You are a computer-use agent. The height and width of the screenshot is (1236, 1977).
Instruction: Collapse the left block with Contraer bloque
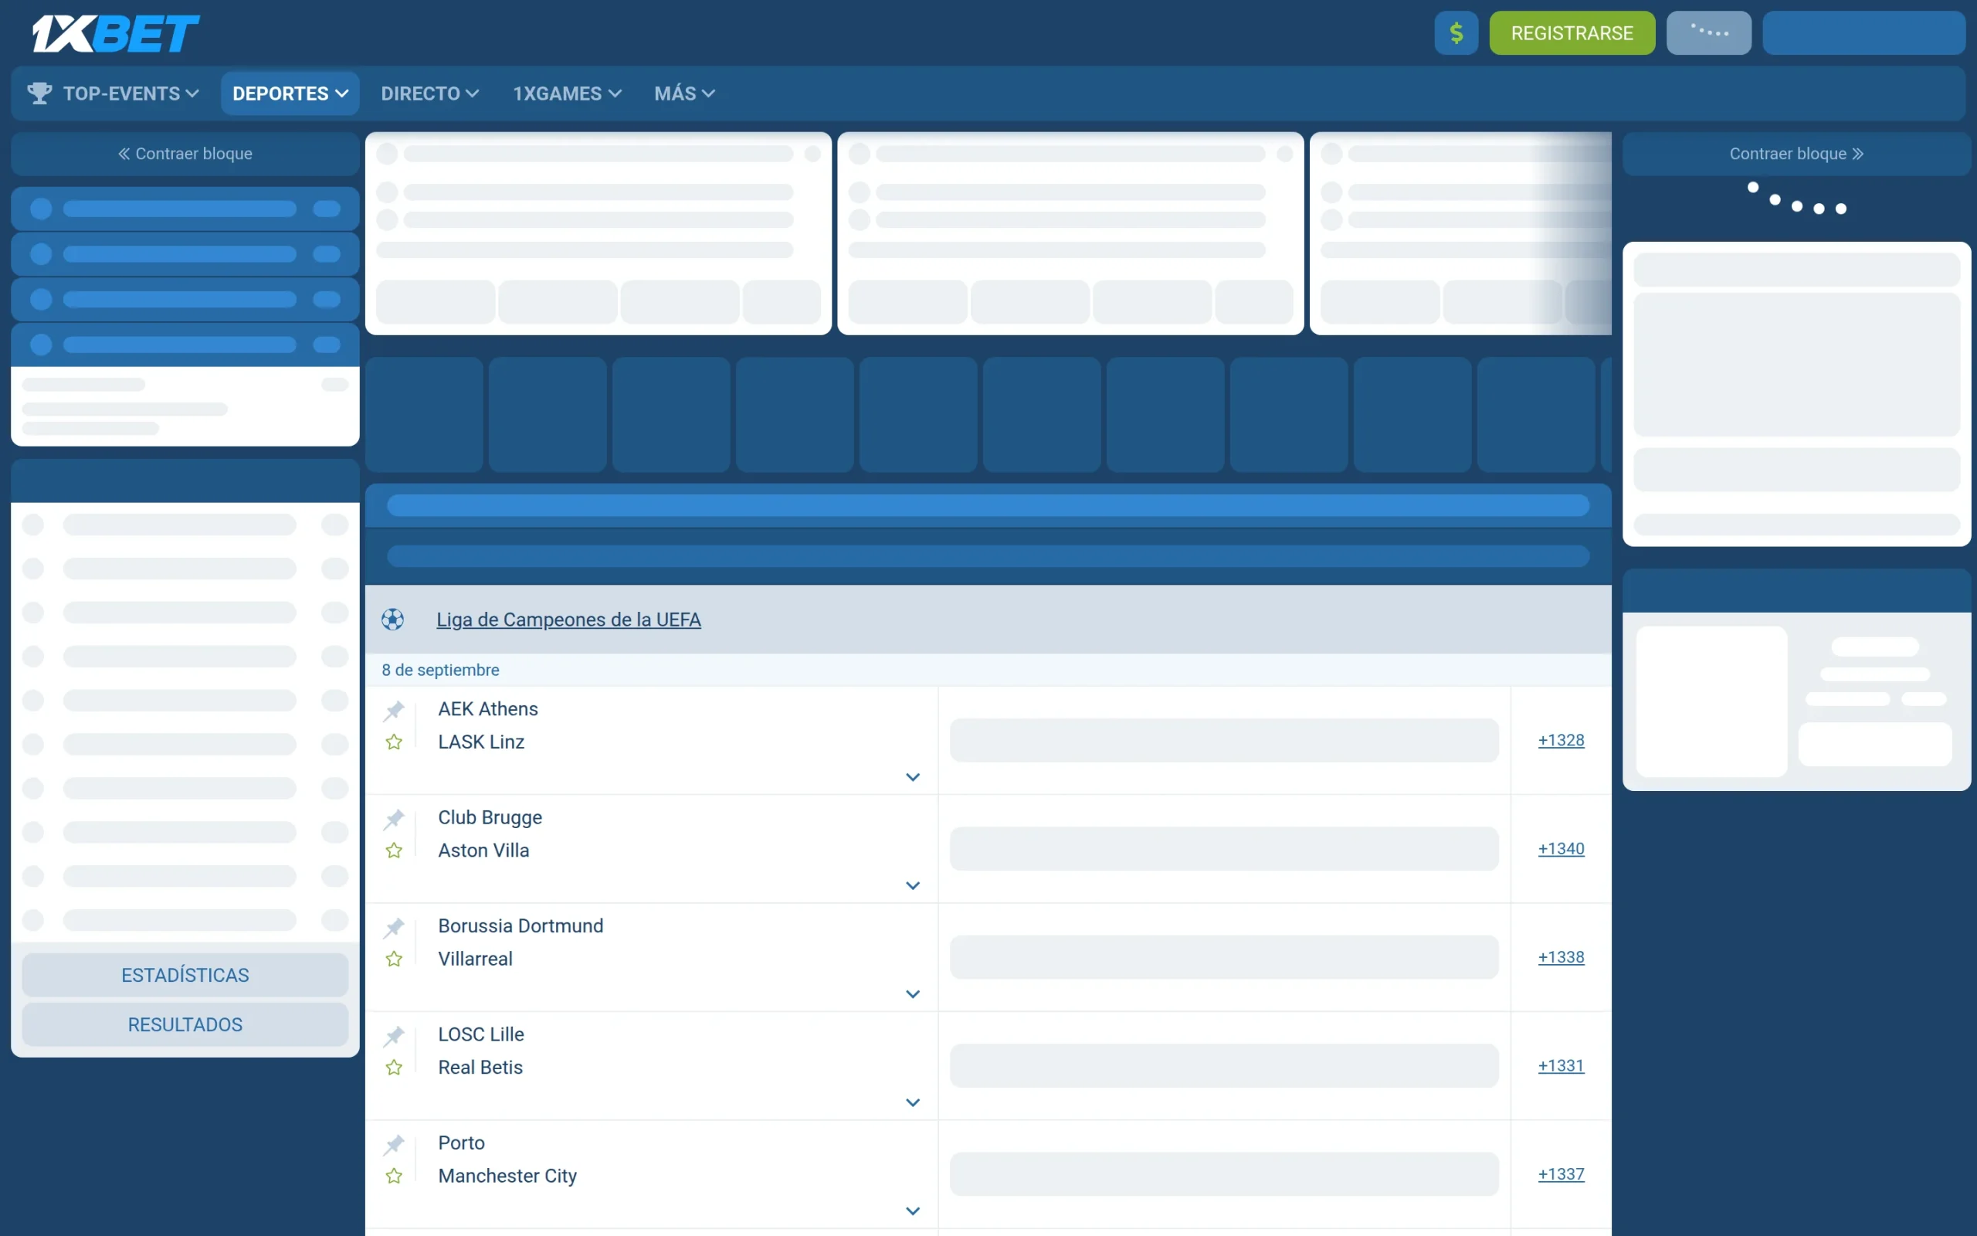[x=185, y=154]
